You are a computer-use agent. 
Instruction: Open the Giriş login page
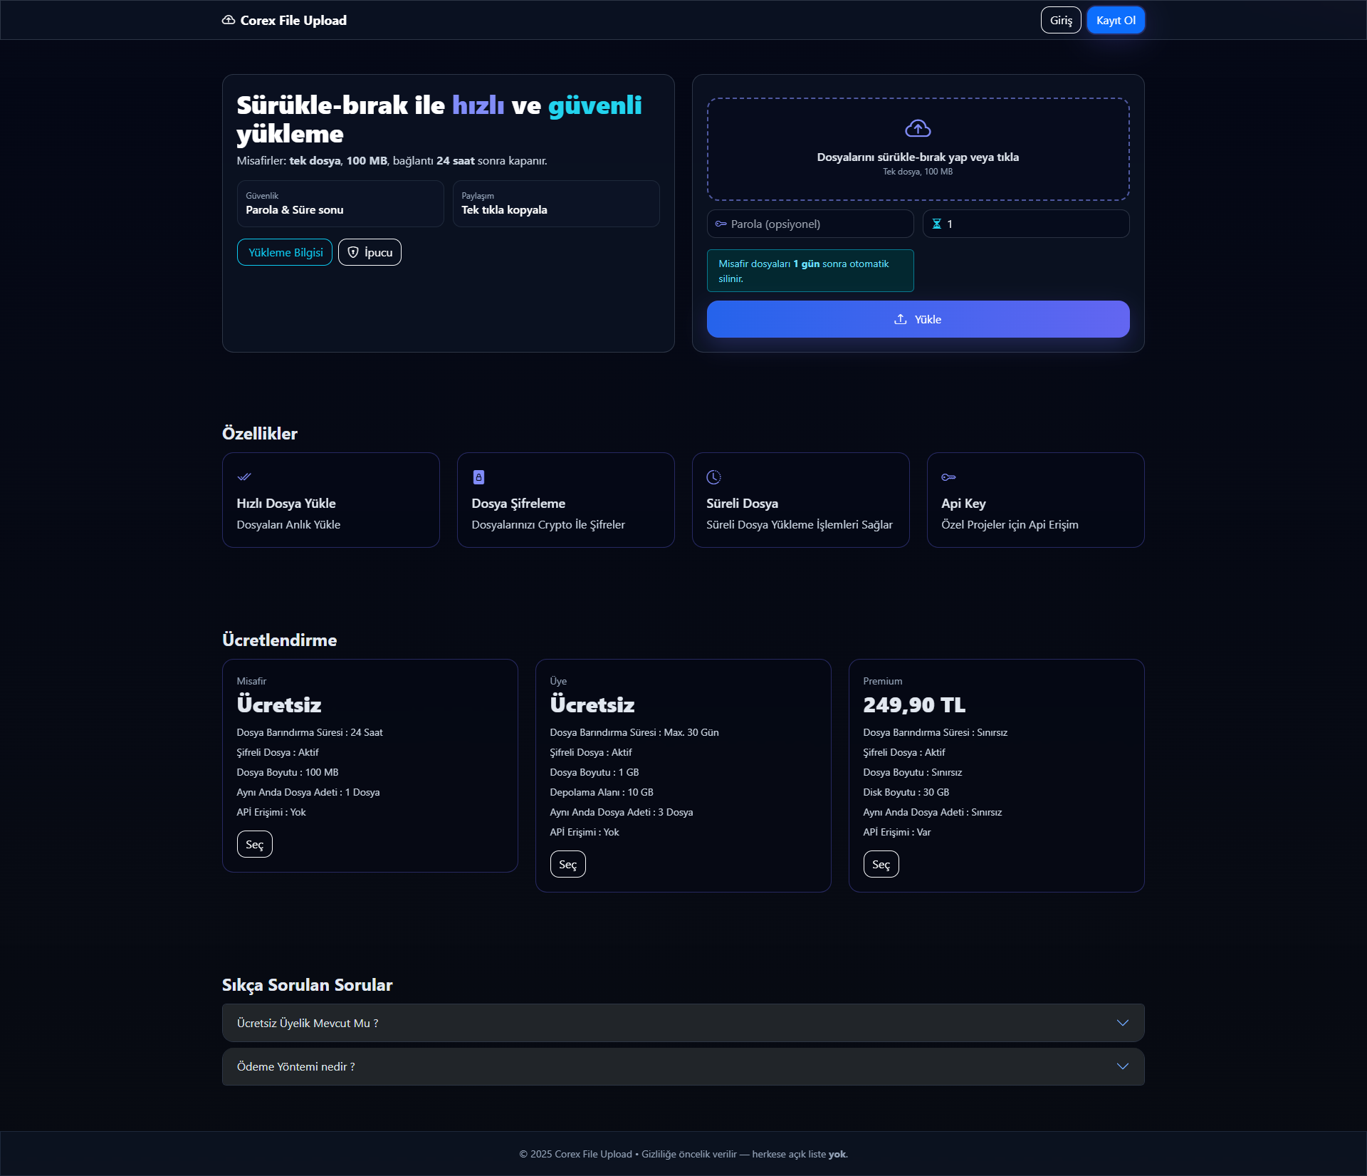tap(1061, 20)
